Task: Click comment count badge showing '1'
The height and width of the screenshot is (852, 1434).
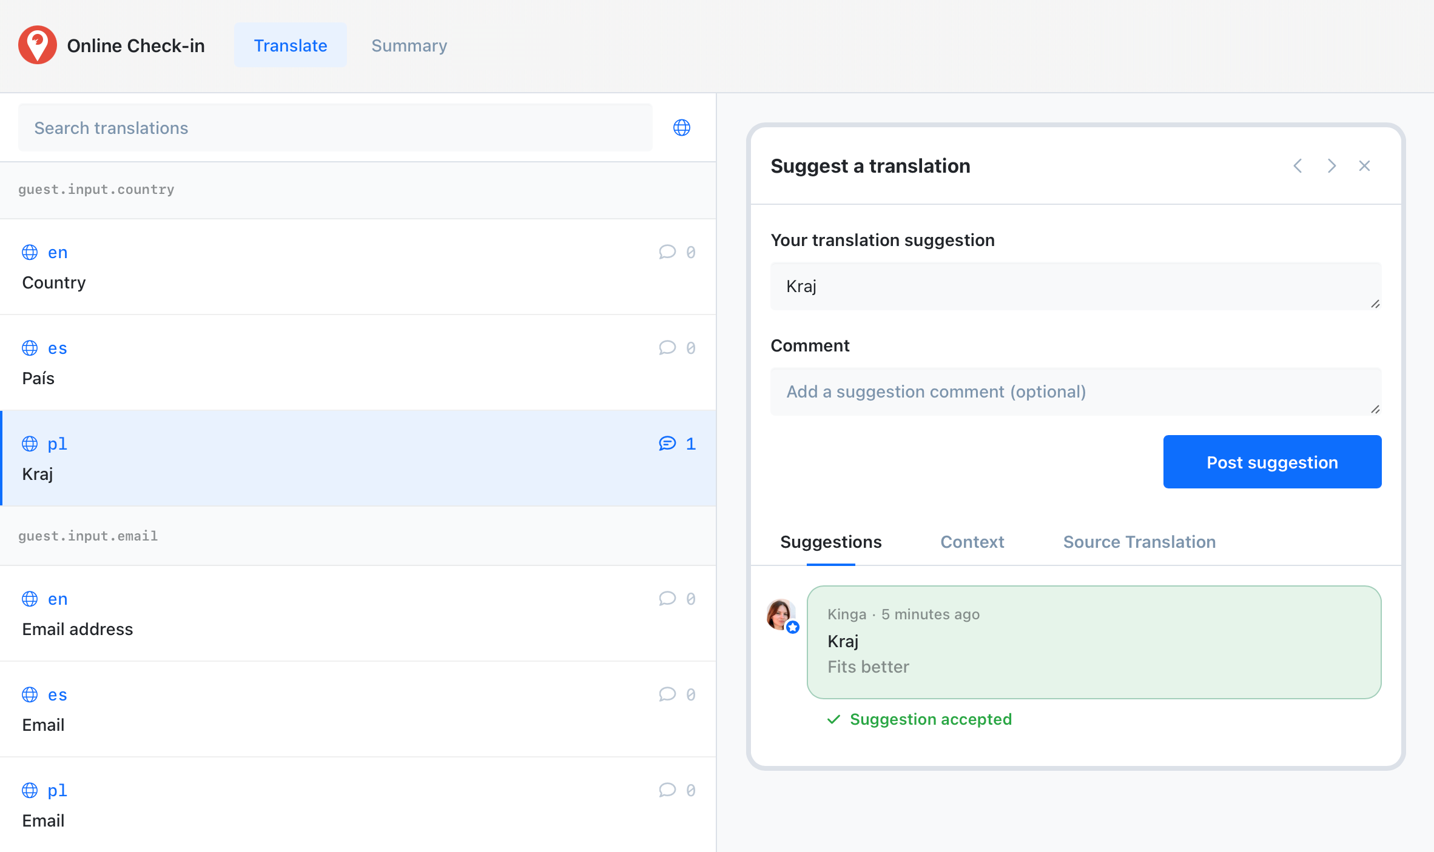Action: (x=677, y=443)
